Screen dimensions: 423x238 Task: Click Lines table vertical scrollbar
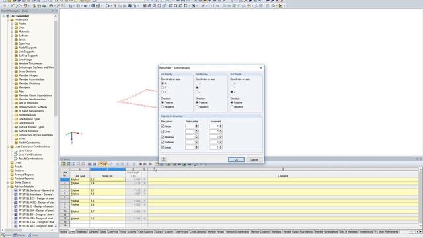click(x=420, y=198)
